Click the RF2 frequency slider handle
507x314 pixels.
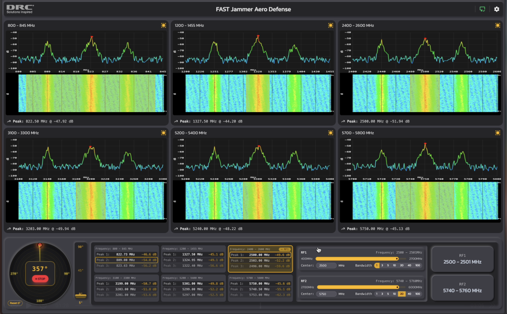(x=397, y=287)
